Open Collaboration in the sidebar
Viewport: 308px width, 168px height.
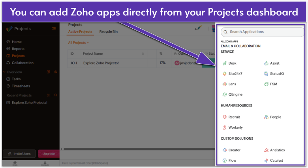click(x=20, y=63)
